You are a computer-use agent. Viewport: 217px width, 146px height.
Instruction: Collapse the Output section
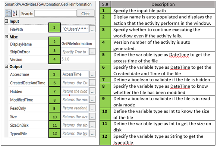tap(6, 66)
